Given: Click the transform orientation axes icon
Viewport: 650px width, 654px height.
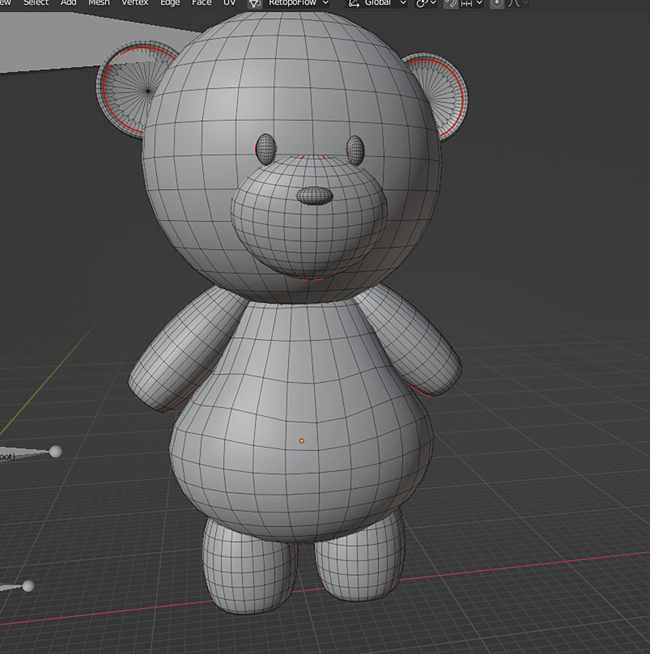Looking at the screenshot, I should 354,3.
